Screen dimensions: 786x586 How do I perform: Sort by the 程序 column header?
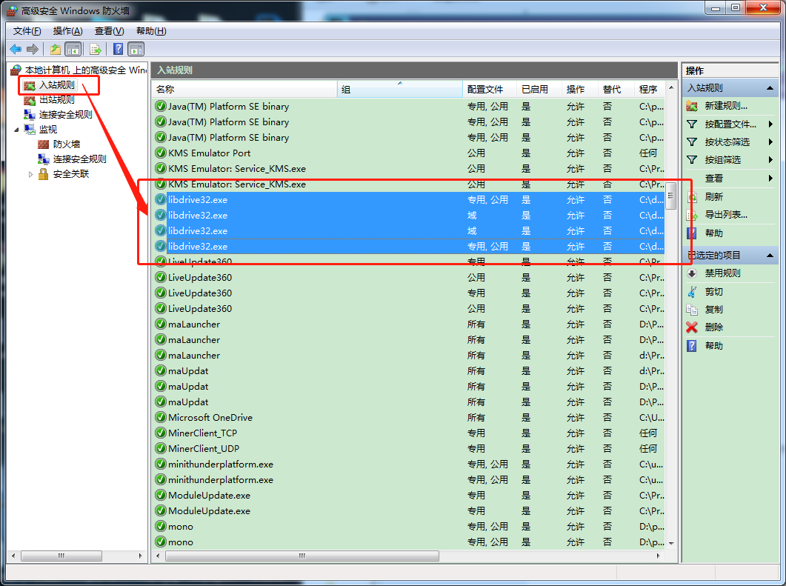click(650, 89)
